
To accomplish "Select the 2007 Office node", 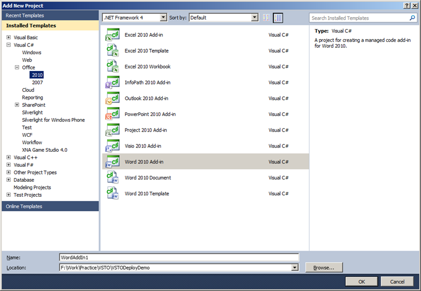I will coord(37,83).
